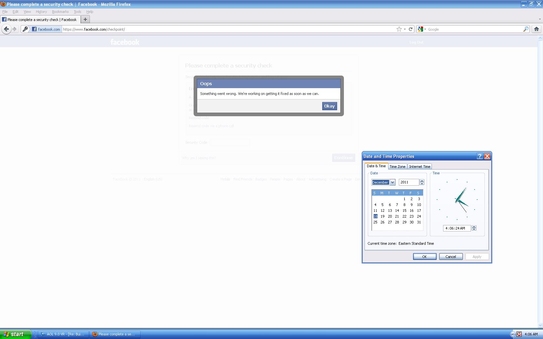Select December 9 in the calendar
Image resolution: width=543 pixels, height=339 pixels.
coord(411,205)
